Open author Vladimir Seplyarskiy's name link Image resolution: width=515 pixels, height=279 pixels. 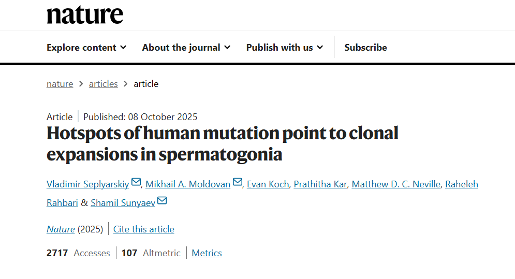88,184
